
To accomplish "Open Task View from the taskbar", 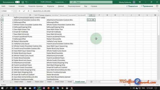I will pyautogui.click(x=11, y=88).
